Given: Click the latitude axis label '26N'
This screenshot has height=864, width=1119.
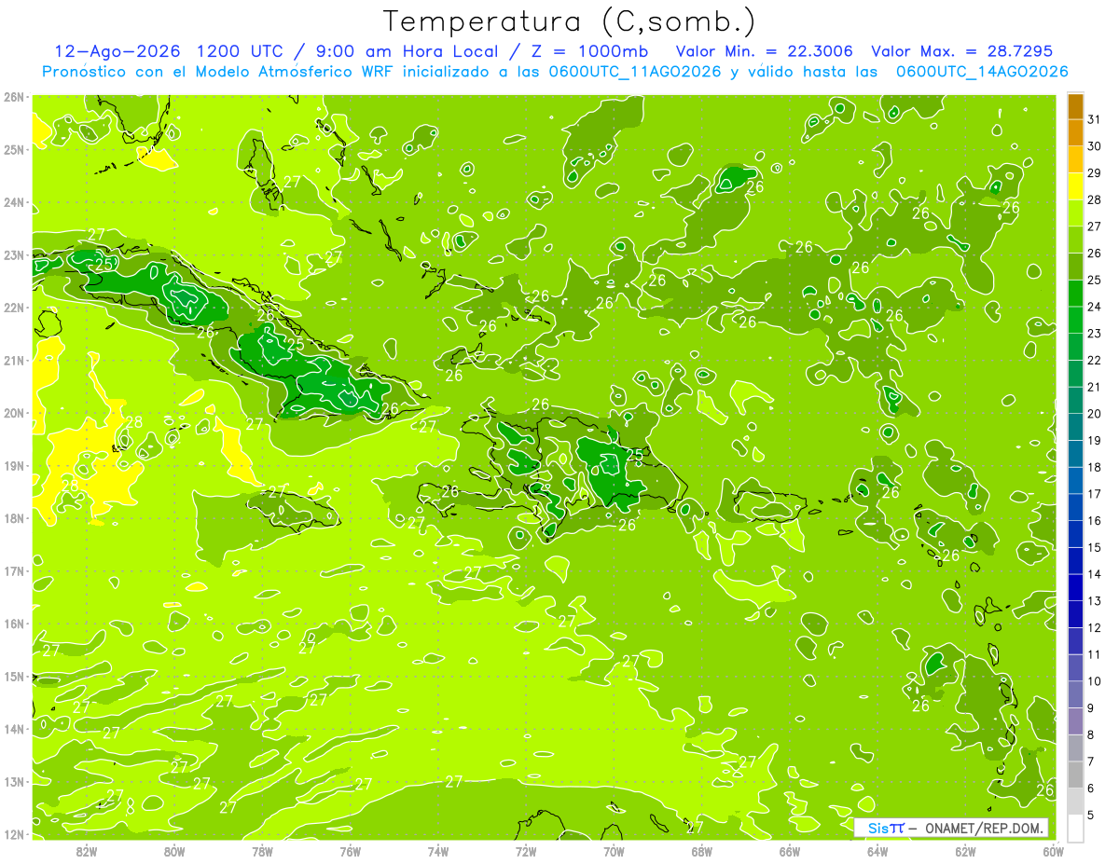Looking at the screenshot, I should (14, 97).
